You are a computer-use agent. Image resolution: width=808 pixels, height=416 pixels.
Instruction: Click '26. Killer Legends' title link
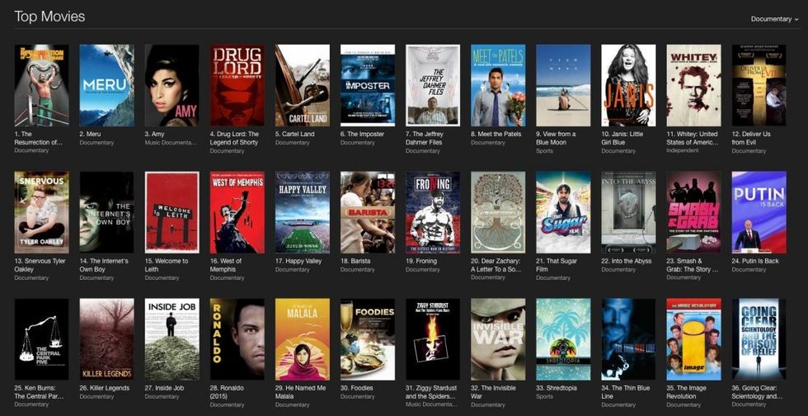click(105, 388)
